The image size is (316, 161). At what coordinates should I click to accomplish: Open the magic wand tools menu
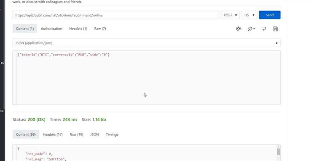[x=251, y=29]
